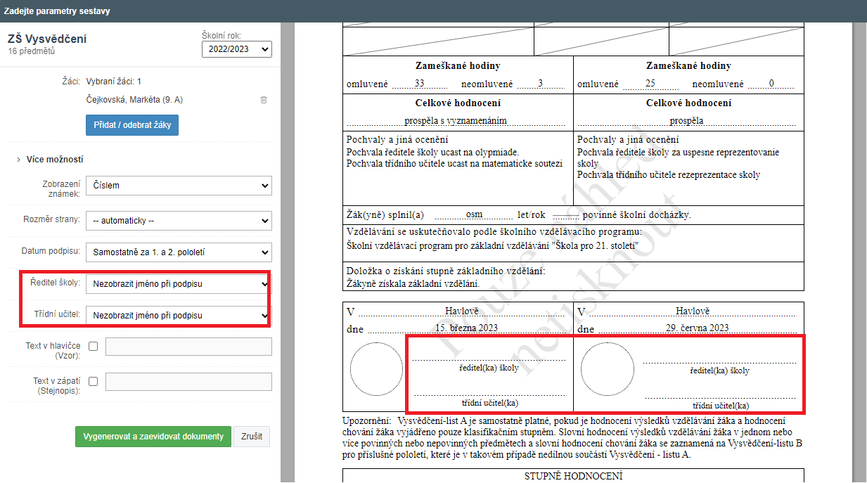
Task: Open the Ředitel školy dropdown
Action: (179, 284)
